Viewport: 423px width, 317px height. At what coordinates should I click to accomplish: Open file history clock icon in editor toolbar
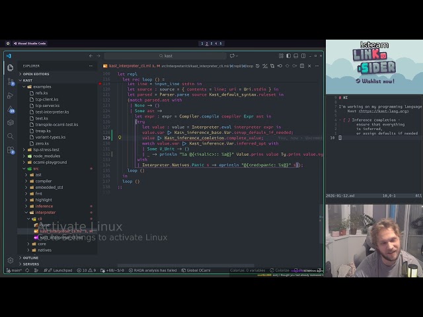point(257,66)
